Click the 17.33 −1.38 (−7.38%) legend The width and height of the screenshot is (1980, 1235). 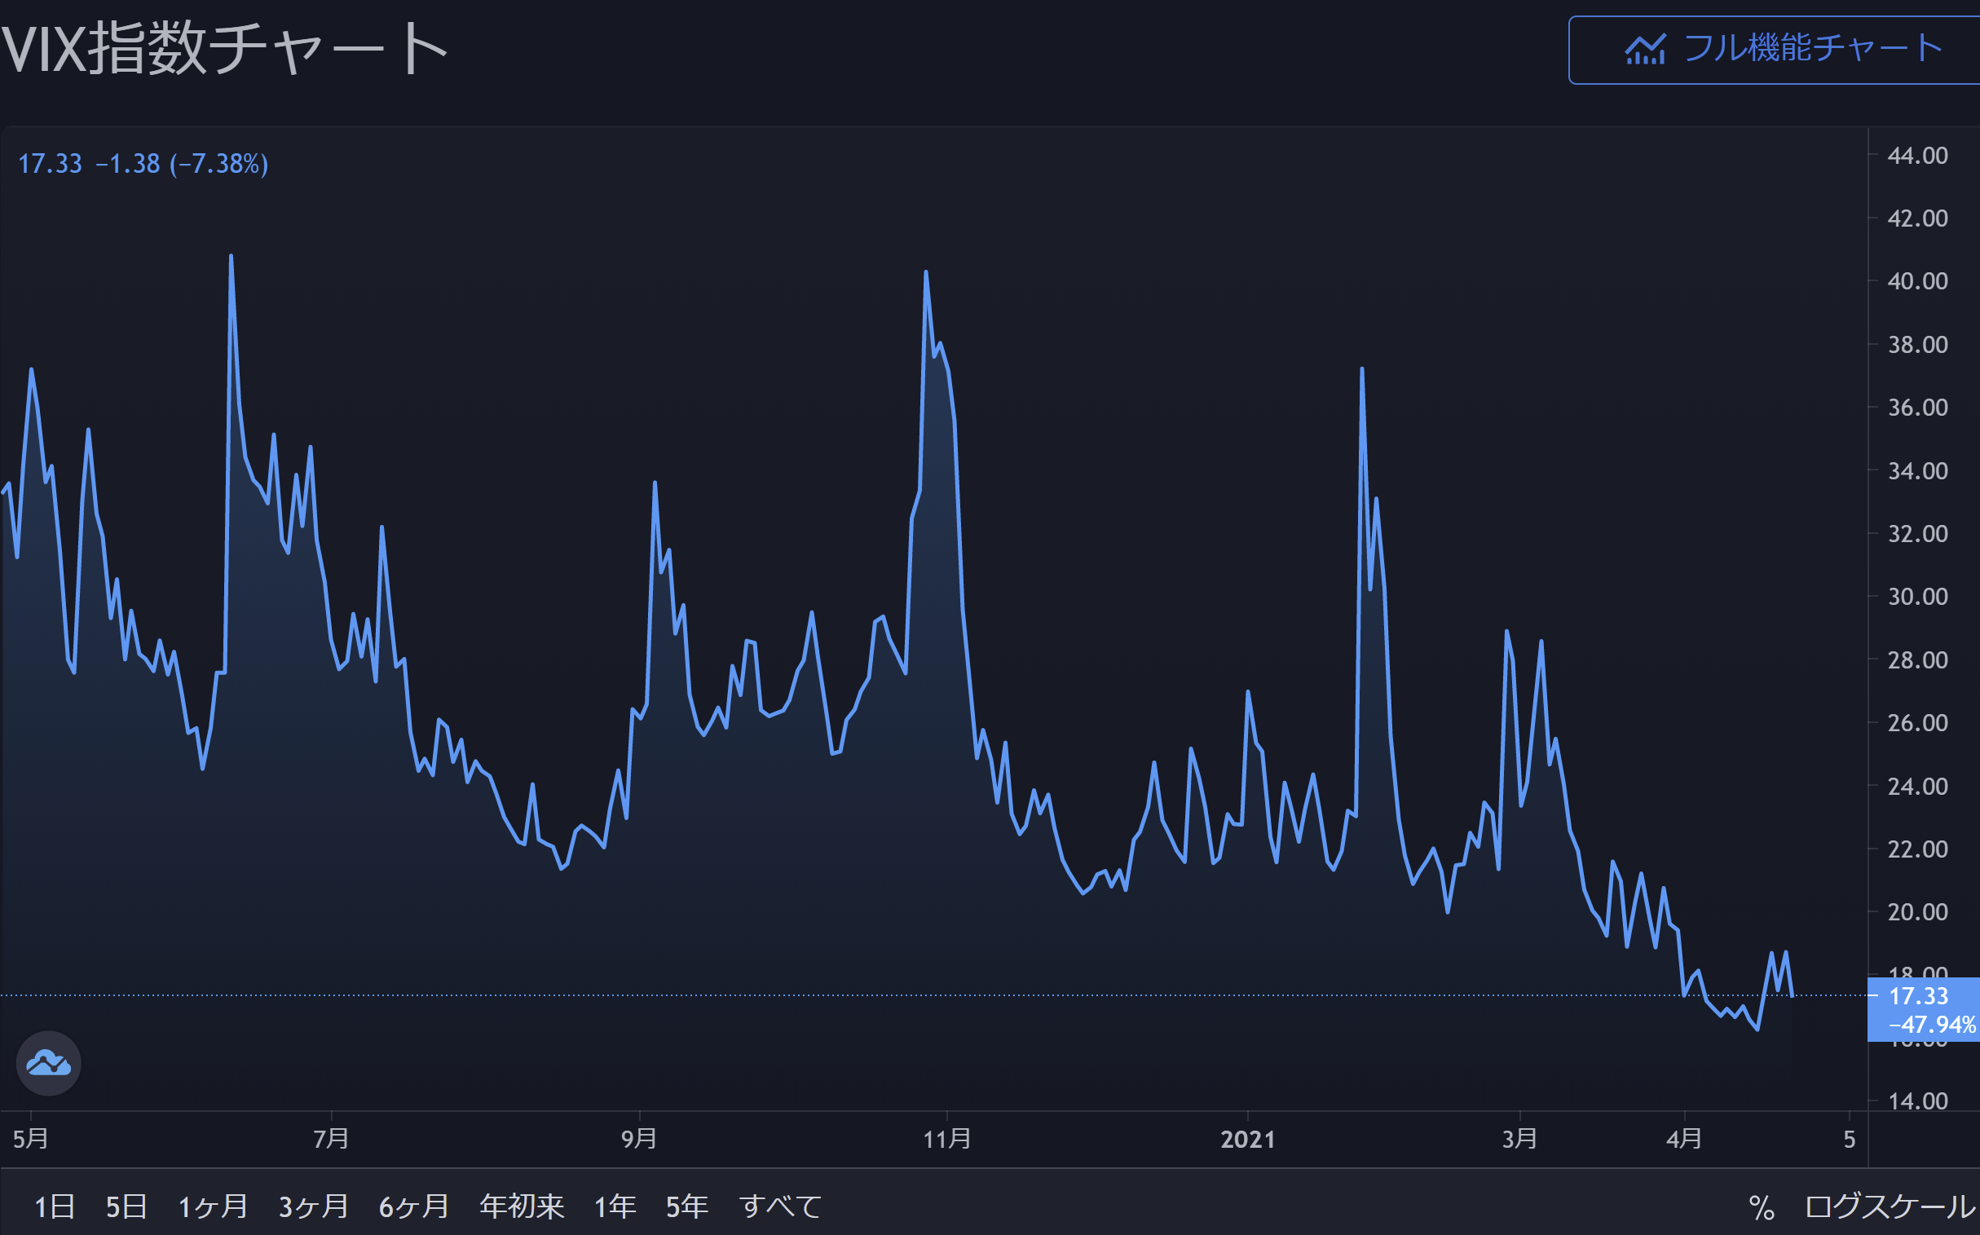tap(143, 164)
